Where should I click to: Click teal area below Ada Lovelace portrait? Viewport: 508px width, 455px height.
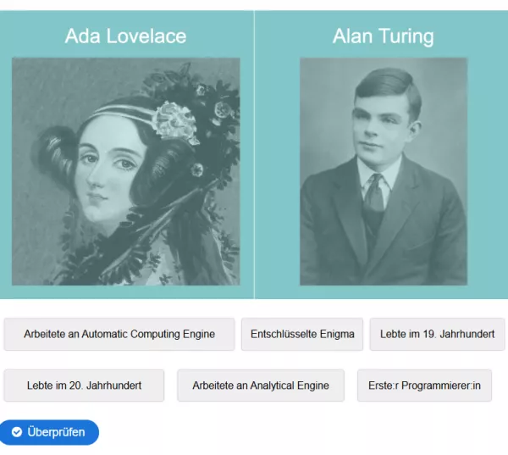coord(125,292)
